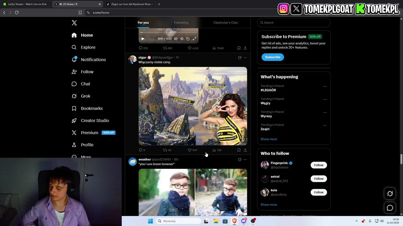Follow Fingerprint. account

[x=319, y=165]
